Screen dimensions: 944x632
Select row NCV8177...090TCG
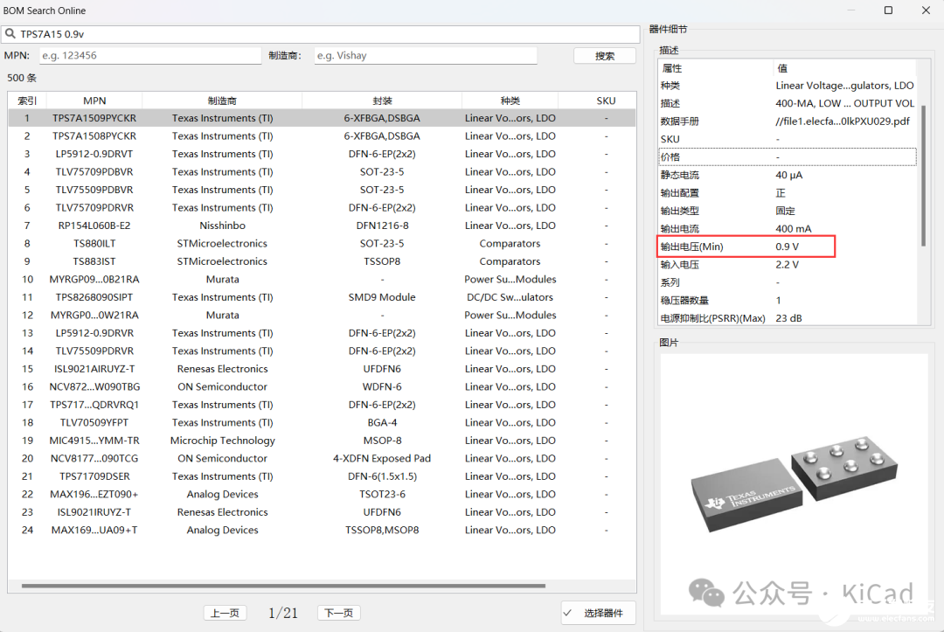pos(322,458)
